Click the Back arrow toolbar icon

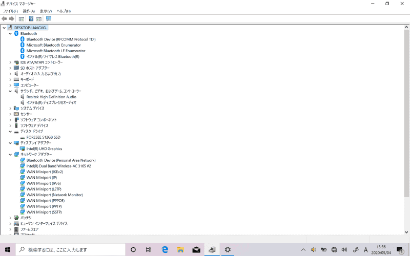click(4, 19)
